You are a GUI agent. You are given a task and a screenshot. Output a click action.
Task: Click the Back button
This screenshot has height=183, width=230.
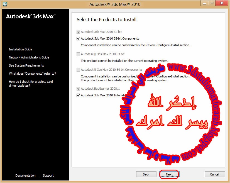coord(146,174)
